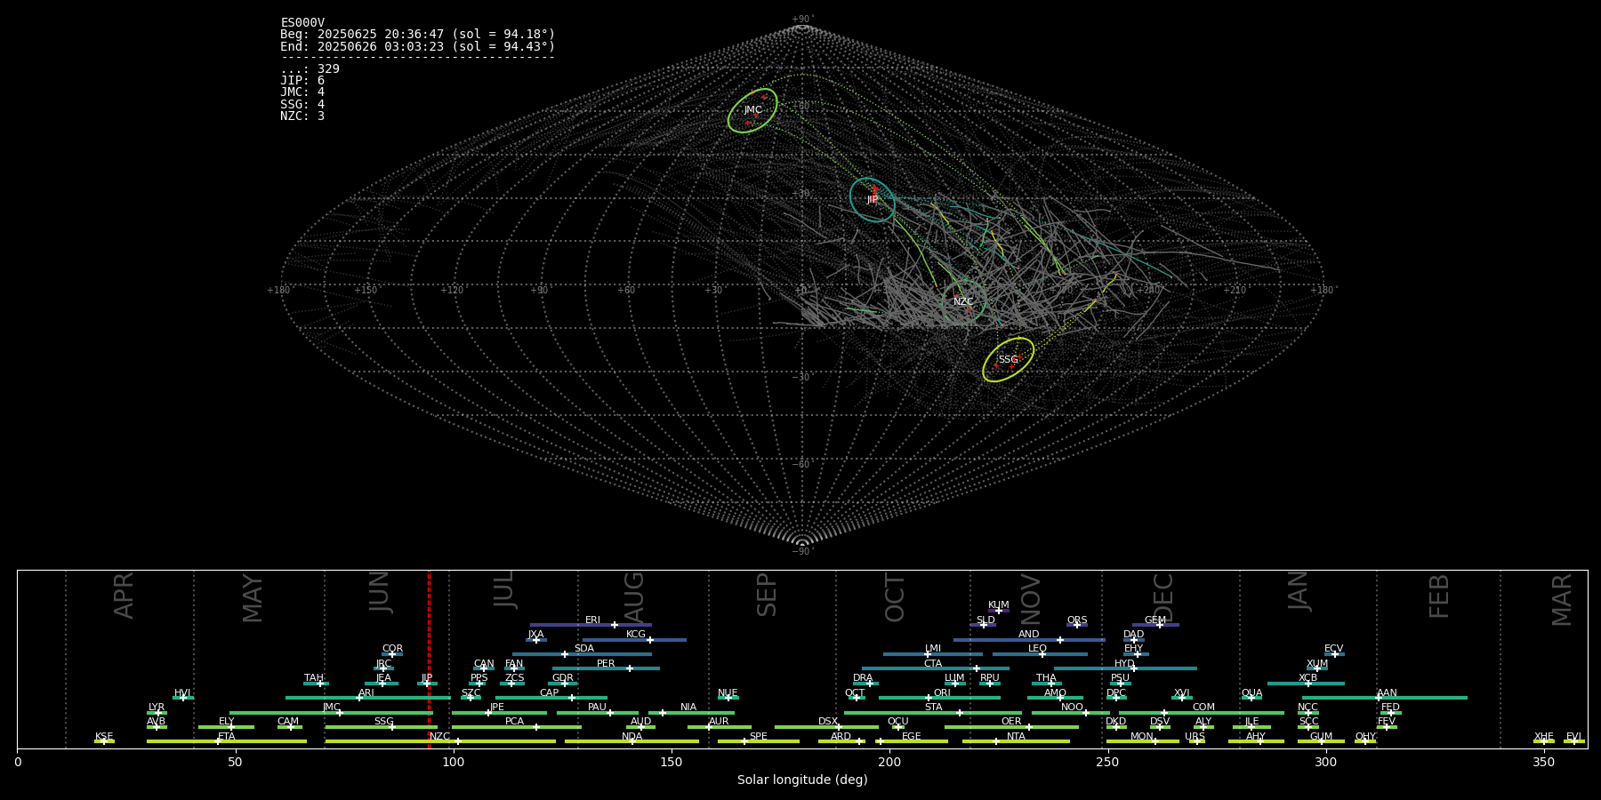Click the MAR month label
Image resolution: width=1601 pixels, height=800 pixels.
pyautogui.click(x=1562, y=600)
